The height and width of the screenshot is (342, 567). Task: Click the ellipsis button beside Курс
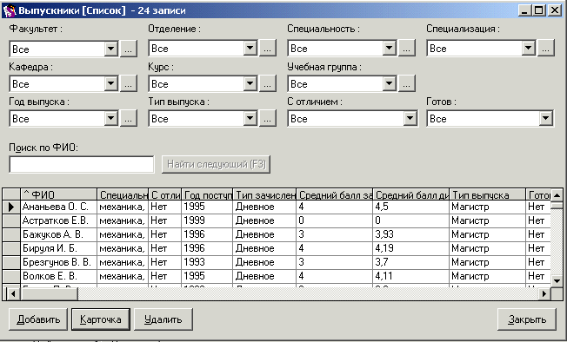268,83
